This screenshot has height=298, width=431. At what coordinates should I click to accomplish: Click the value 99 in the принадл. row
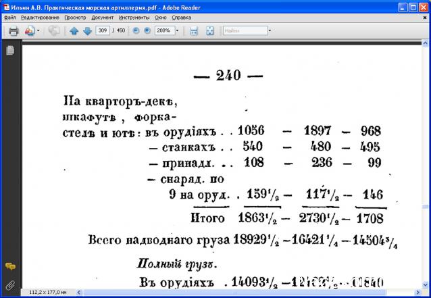click(x=375, y=163)
